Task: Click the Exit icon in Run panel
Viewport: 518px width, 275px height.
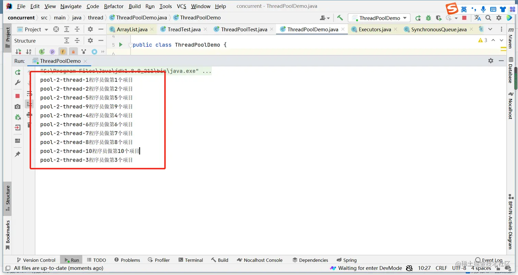Action: (x=17, y=127)
